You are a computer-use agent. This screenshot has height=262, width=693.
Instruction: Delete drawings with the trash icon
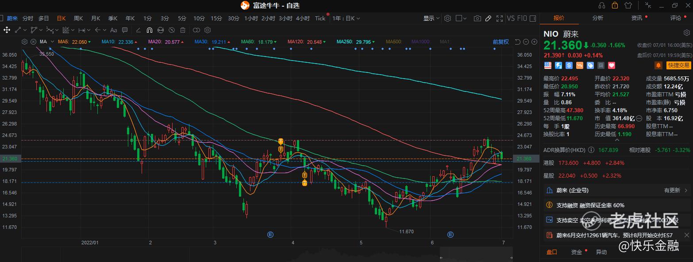(182, 30)
